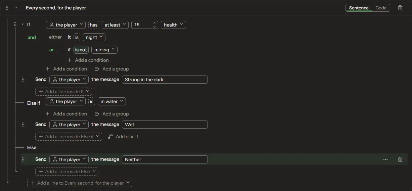Click 'Add a line inside If'
The image size is (412, 191).
coord(63,92)
